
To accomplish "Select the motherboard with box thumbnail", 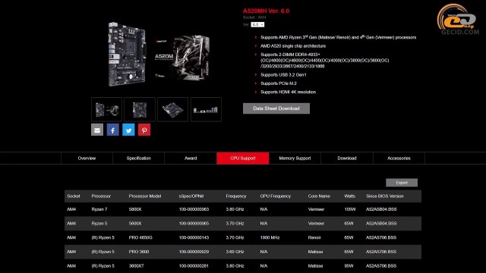I will tap(106, 109).
